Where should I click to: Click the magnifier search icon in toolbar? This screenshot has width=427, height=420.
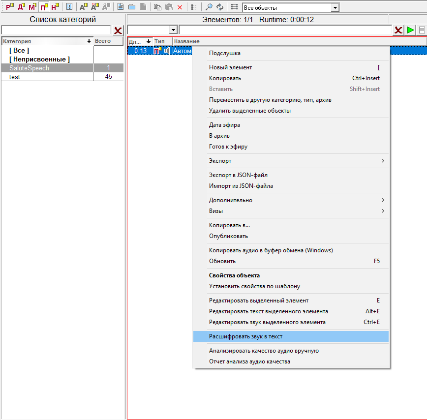tap(209, 7)
